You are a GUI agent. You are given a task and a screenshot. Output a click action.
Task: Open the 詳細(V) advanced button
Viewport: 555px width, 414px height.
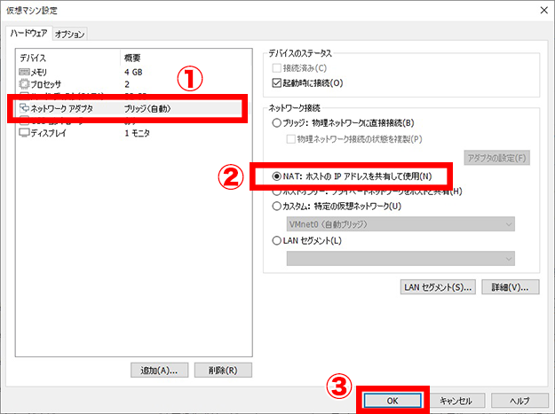pos(510,287)
